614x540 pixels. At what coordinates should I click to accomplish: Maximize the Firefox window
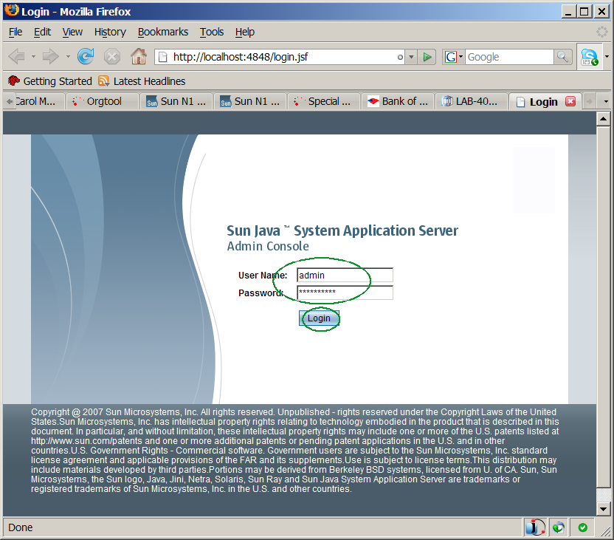584,11
